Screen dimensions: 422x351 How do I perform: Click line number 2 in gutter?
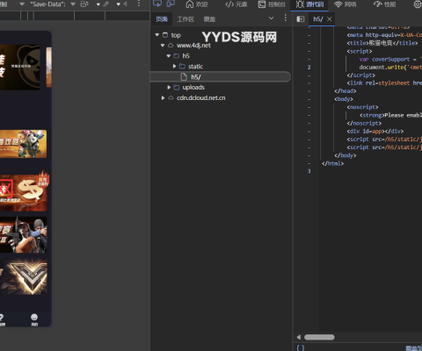coord(309,68)
